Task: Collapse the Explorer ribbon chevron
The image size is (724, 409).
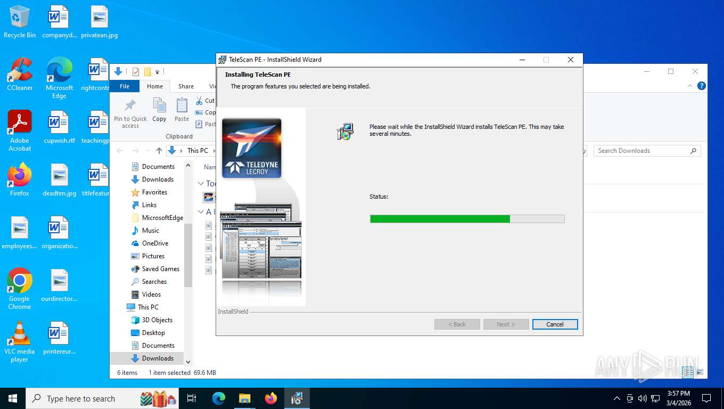Action: tap(690, 86)
